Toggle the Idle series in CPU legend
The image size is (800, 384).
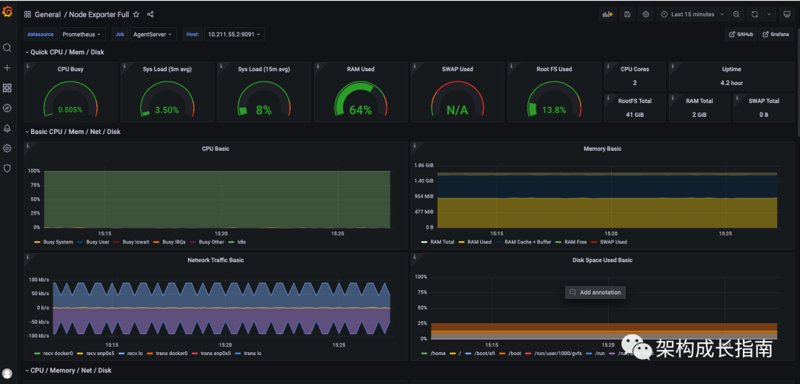pos(241,242)
